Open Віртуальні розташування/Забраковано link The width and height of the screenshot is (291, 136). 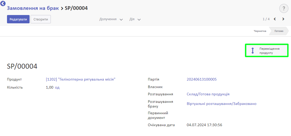[221, 104]
